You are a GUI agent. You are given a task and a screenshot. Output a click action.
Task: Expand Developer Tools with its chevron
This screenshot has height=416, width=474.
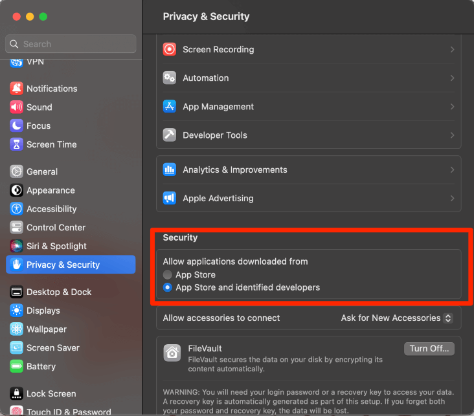click(x=452, y=135)
